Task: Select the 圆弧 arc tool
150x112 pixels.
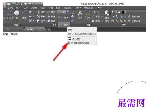Action: [24, 15]
